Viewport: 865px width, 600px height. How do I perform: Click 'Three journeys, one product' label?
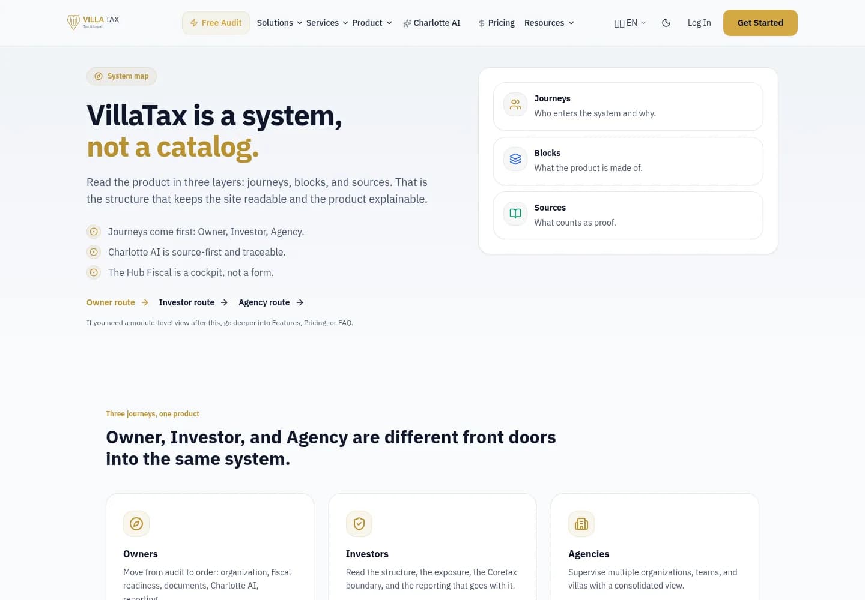153,414
